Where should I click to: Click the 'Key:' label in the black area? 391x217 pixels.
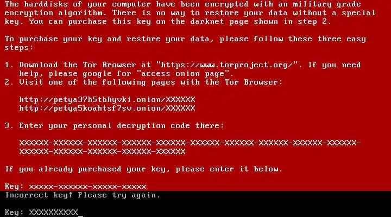(x=14, y=212)
